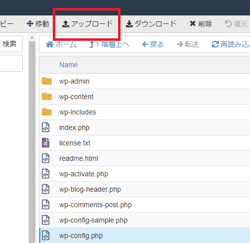This screenshot has width=250, height=243.
Task: Go to ホーム (Home) directory
Action: [61, 44]
